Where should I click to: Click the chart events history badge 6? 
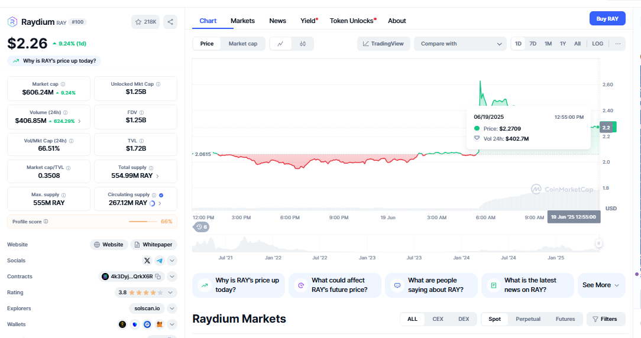click(201, 227)
